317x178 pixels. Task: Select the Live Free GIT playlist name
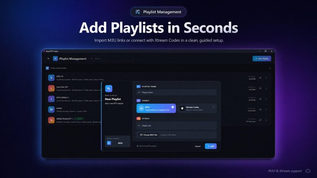[62, 87]
